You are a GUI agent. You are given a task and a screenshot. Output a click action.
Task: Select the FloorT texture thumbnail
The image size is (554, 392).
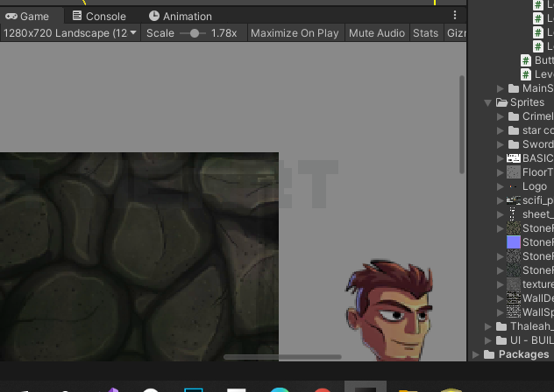tap(514, 172)
